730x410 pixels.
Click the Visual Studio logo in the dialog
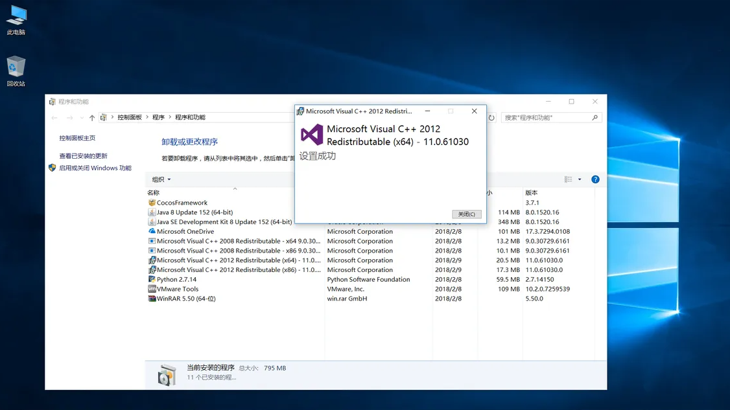pos(312,135)
